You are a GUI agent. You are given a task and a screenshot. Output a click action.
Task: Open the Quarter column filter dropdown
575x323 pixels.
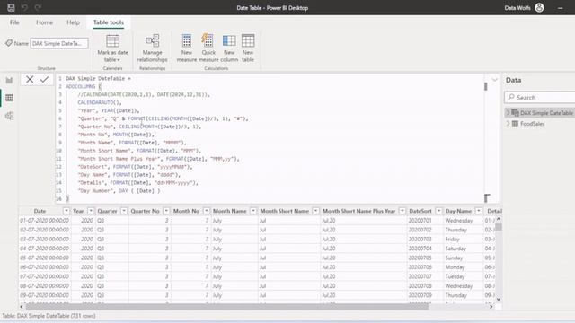click(x=124, y=211)
